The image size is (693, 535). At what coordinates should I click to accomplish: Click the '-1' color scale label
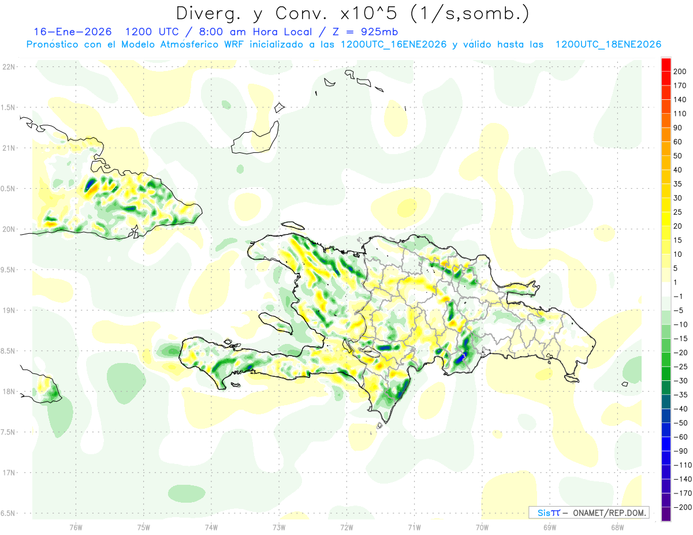tap(679, 296)
